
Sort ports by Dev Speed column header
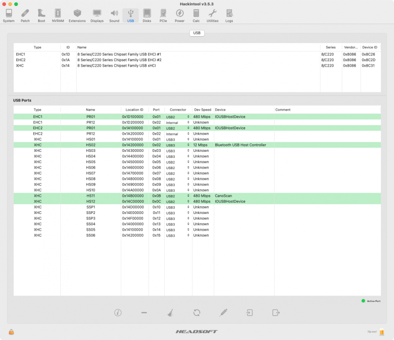(x=203, y=110)
